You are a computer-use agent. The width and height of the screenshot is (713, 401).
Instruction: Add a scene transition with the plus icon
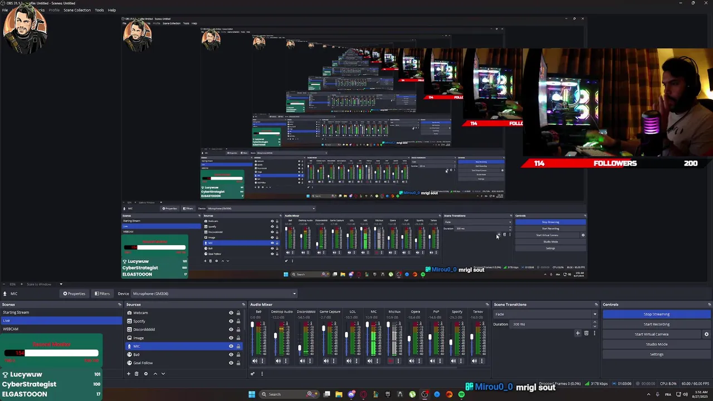coord(578,333)
